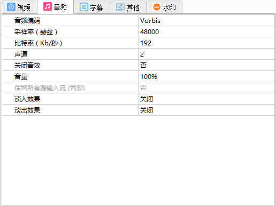Open the 字幕 tab
The width and height of the screenshot is (276, 206).
tap(92, 7)
